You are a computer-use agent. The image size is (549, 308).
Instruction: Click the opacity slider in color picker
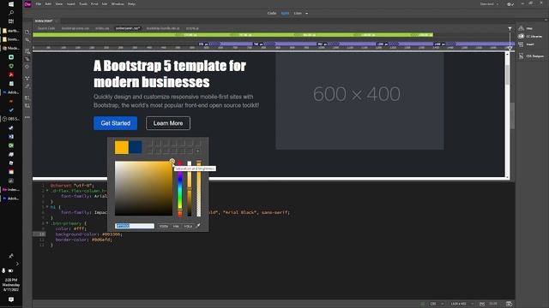198,188
